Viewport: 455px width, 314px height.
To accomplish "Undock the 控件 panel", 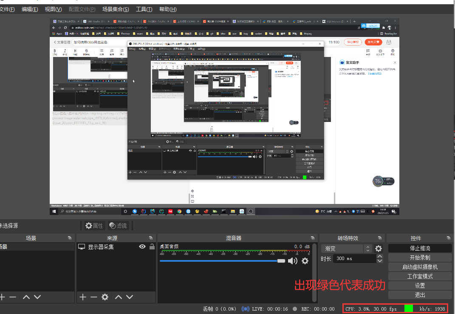I will [448, 238].
